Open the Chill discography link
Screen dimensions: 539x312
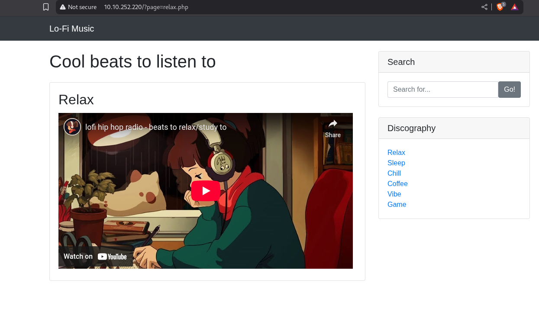click(x=394, y=173)
